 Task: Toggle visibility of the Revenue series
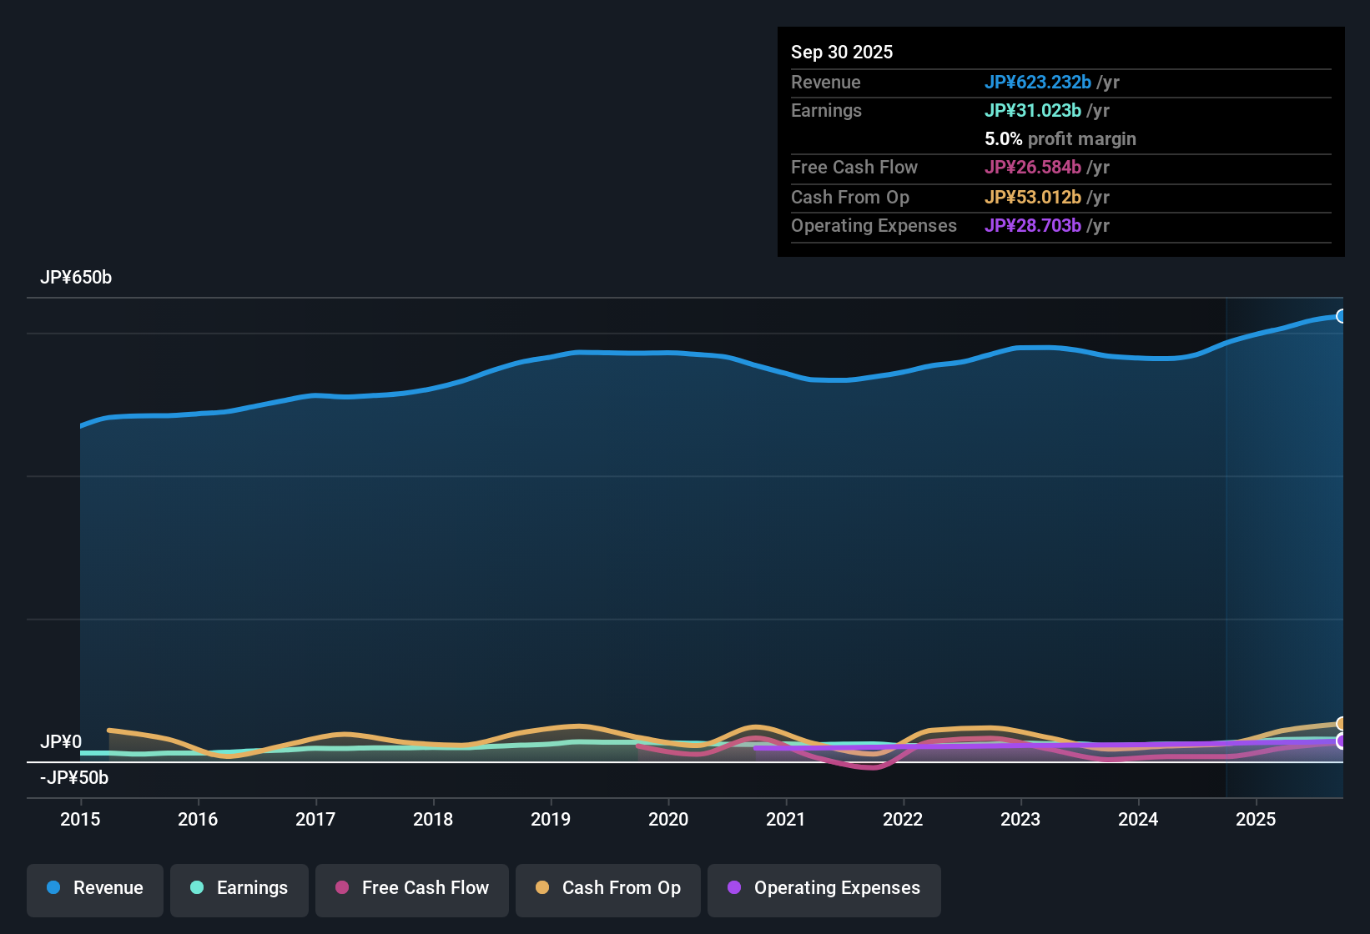94,889
